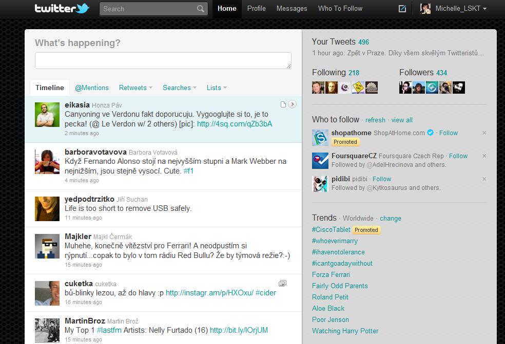Viewport: 505px width, 344px height.
Task: Click the first avatar under Following
Action: tap(318, 88)
